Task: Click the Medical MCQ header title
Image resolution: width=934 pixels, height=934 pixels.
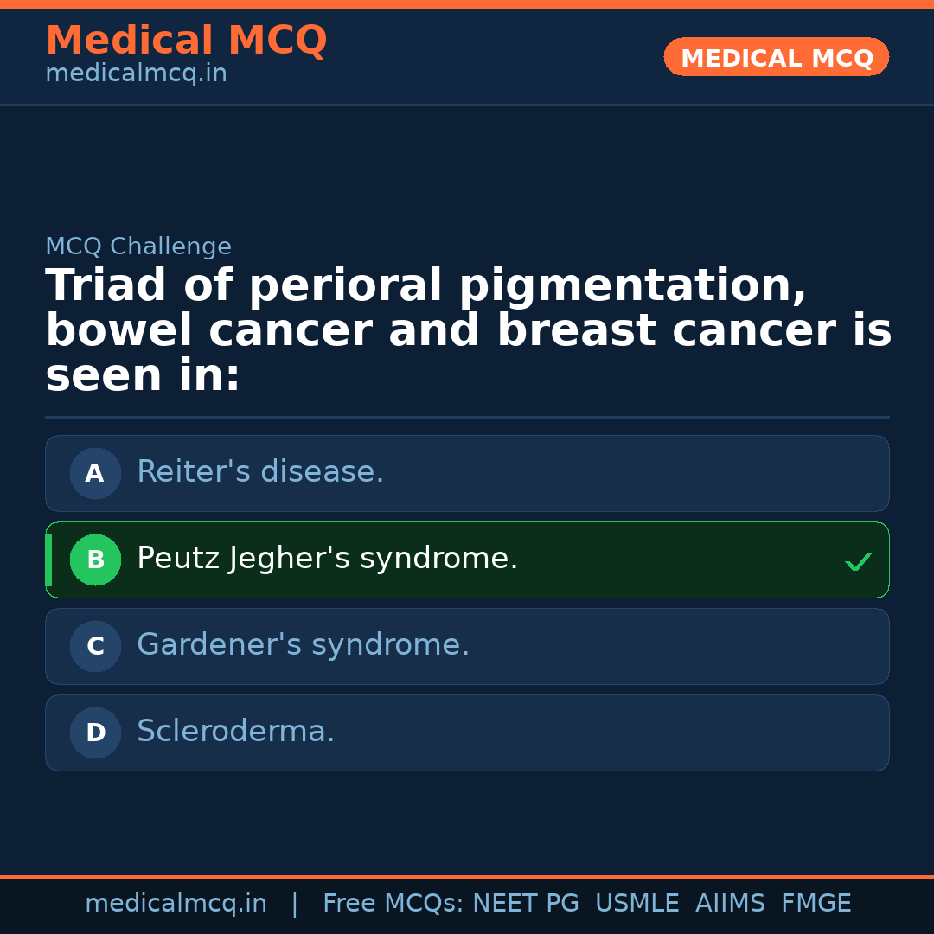Action: [186, 41]
